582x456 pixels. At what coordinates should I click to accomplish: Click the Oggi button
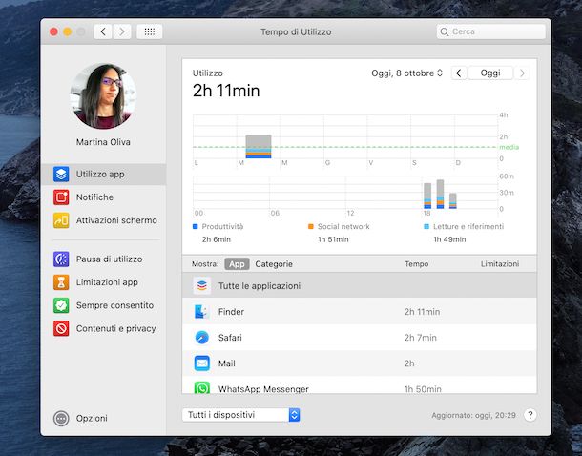(490, 73)
